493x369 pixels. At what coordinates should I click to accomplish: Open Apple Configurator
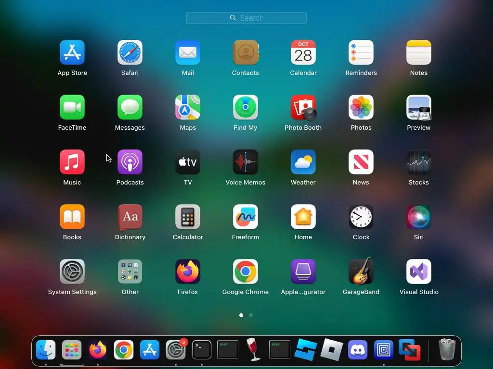tap(303, 271)
